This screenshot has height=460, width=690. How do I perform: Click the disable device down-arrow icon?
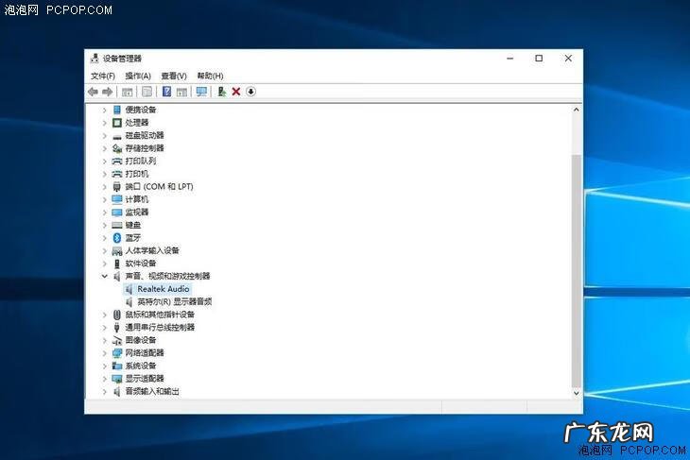tap(250, 92)
